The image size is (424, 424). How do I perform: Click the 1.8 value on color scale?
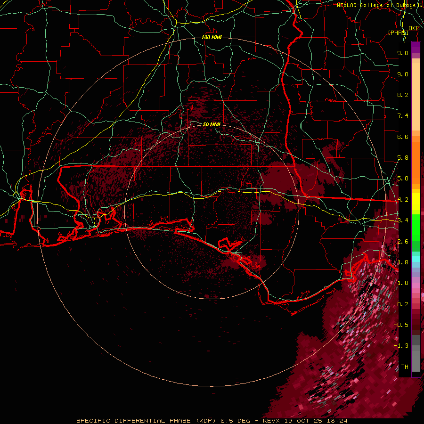pos(403,262)
